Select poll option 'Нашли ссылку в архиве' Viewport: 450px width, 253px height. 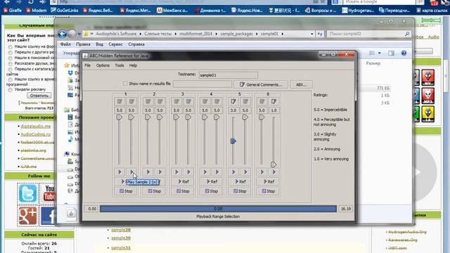pos(11,79)
